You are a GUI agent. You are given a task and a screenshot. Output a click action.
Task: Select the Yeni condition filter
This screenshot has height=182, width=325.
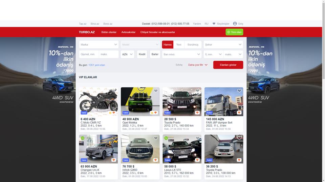[179, 44]
